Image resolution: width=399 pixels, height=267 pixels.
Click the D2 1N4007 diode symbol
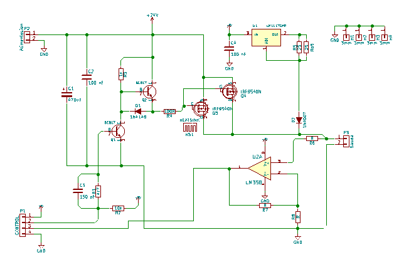point(299,120)
